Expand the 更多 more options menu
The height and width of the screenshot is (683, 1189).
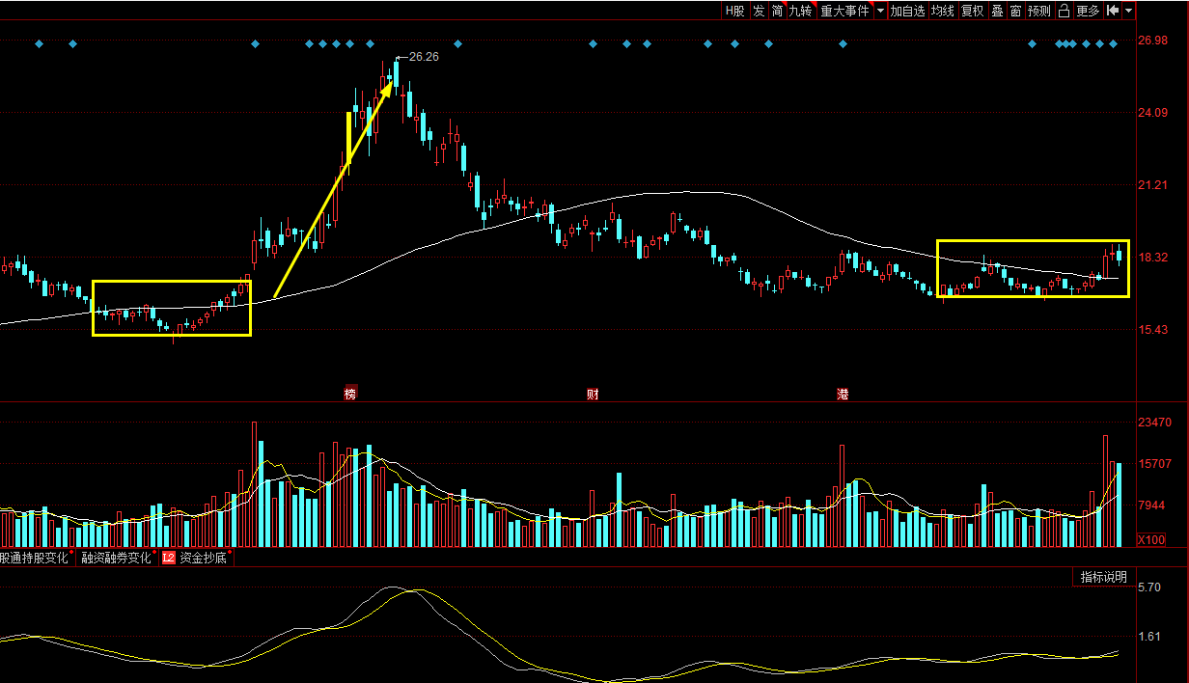(x=1088, y=11)
